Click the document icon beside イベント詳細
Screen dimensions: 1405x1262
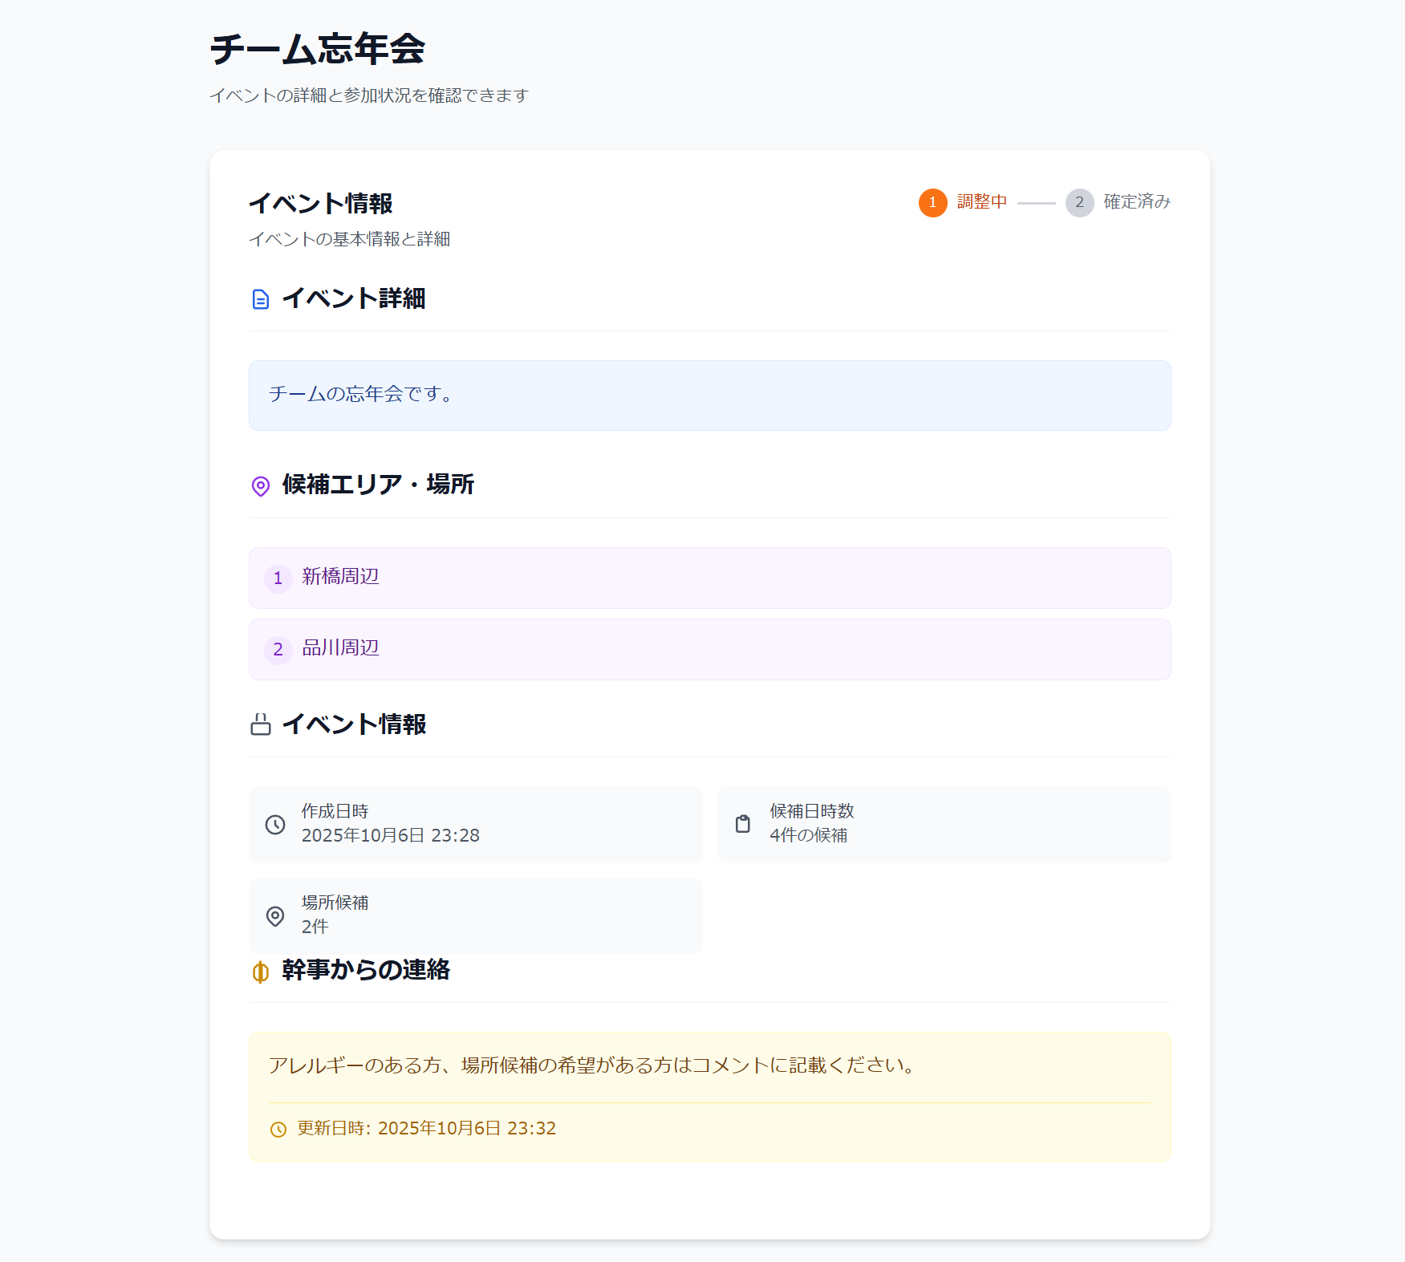point(261,299)
